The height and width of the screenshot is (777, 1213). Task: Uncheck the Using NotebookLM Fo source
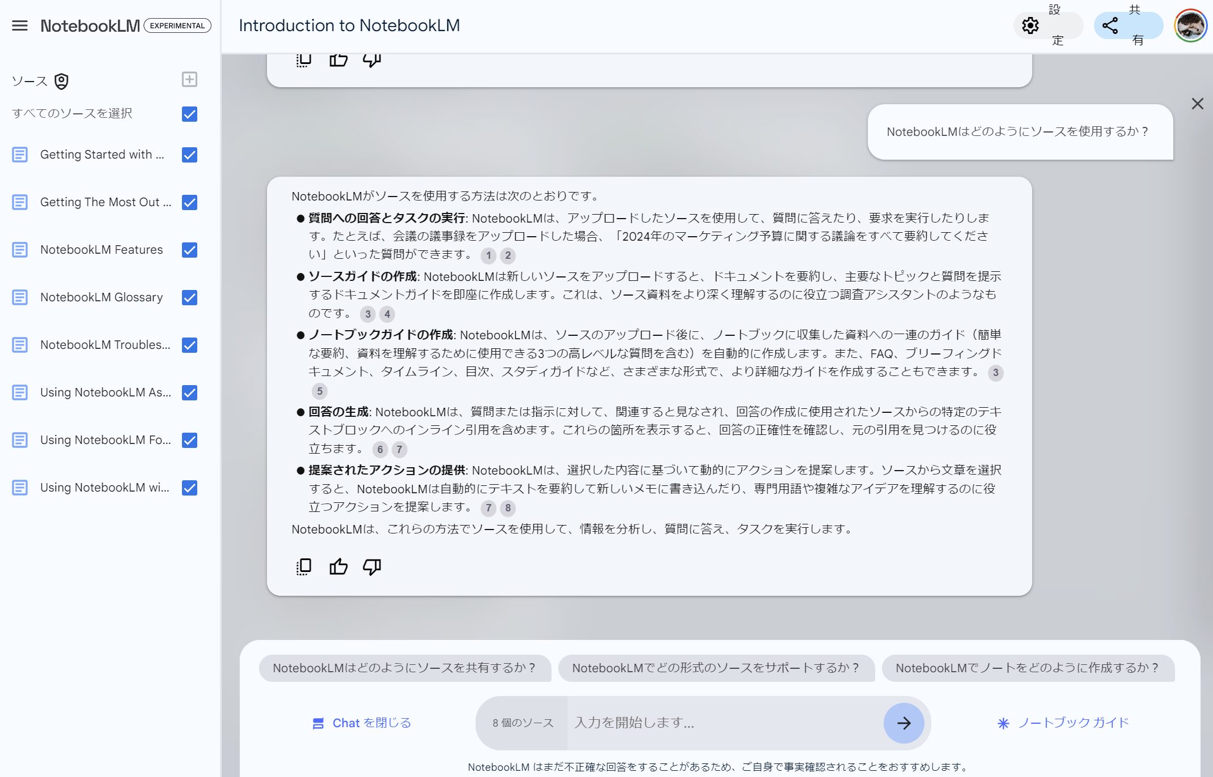coord(189,440)
